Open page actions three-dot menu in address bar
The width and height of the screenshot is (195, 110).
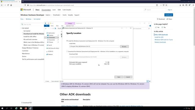click(x=161, y=5)
